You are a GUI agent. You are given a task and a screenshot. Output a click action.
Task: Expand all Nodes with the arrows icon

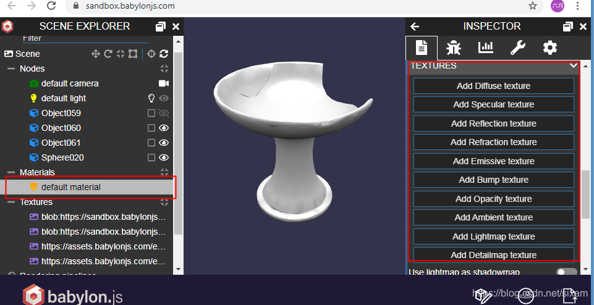coord(164,69)
